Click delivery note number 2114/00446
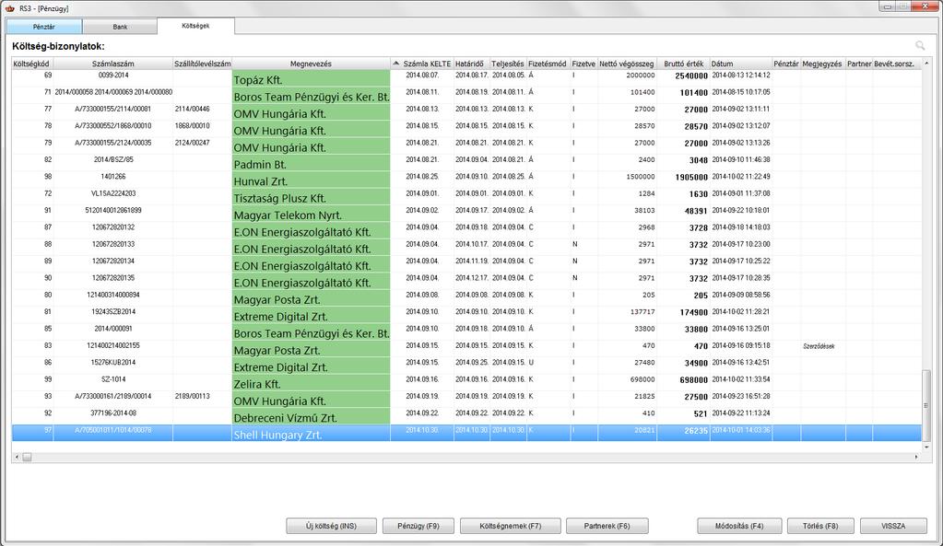This screenshot has height=546, width=943. (193, 110)
